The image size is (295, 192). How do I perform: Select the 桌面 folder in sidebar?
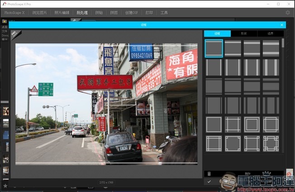coord(5,27)
